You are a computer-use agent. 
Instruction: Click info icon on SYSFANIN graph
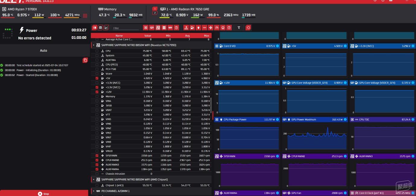click(x=278, y=156)
